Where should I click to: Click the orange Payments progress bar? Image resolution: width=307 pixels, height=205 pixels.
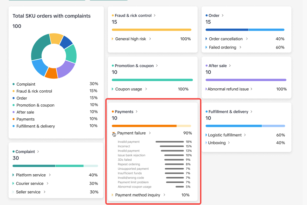(x=144, y=126)
